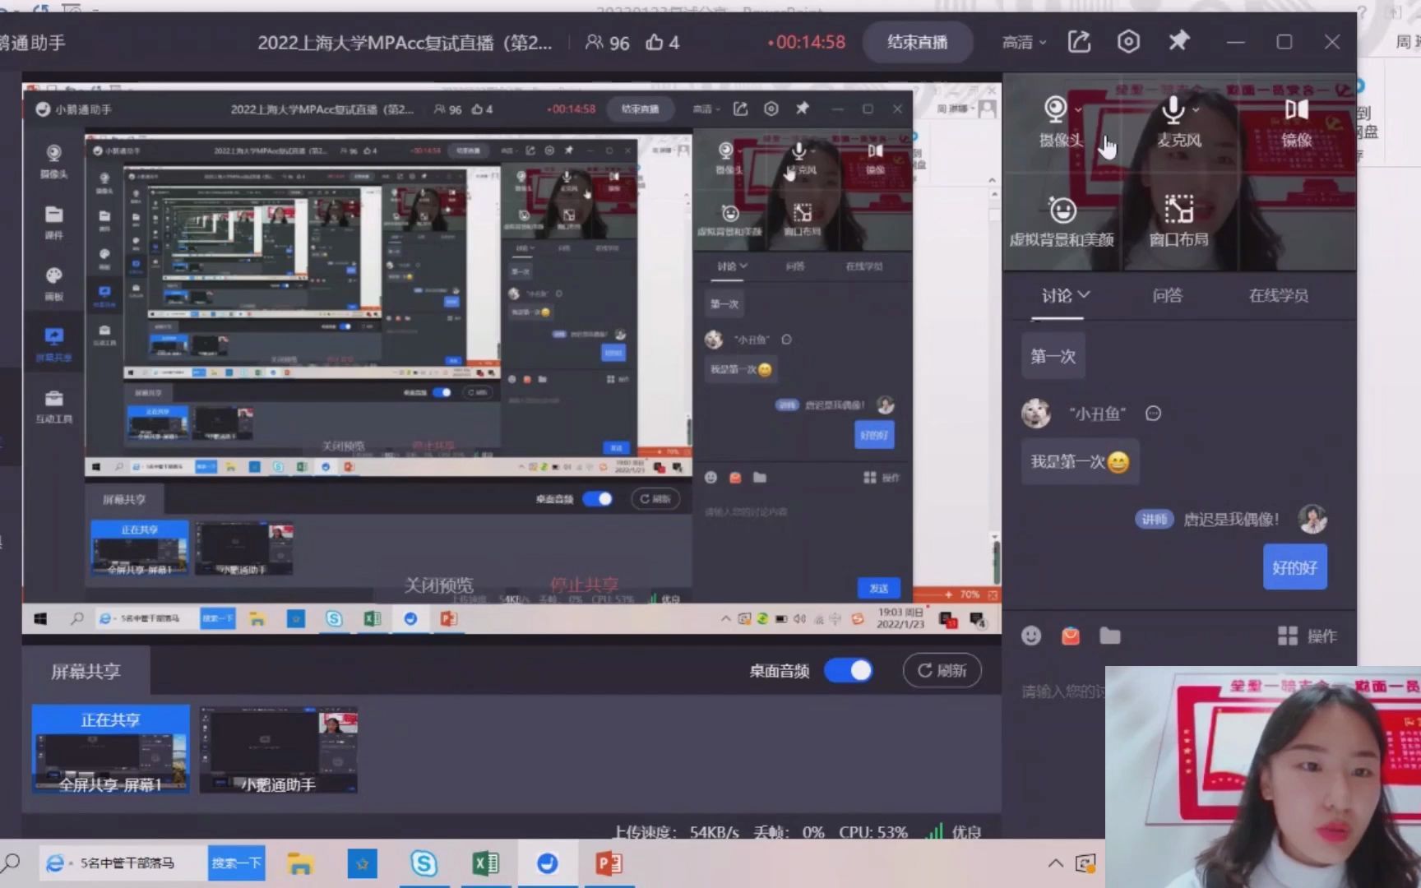Click the signal strength 优良 indicator
The width and height of the screenshot is (1421, 888).
[x=953, y=831]
